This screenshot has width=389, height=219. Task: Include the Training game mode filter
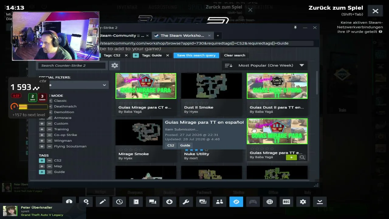[42, 129]
